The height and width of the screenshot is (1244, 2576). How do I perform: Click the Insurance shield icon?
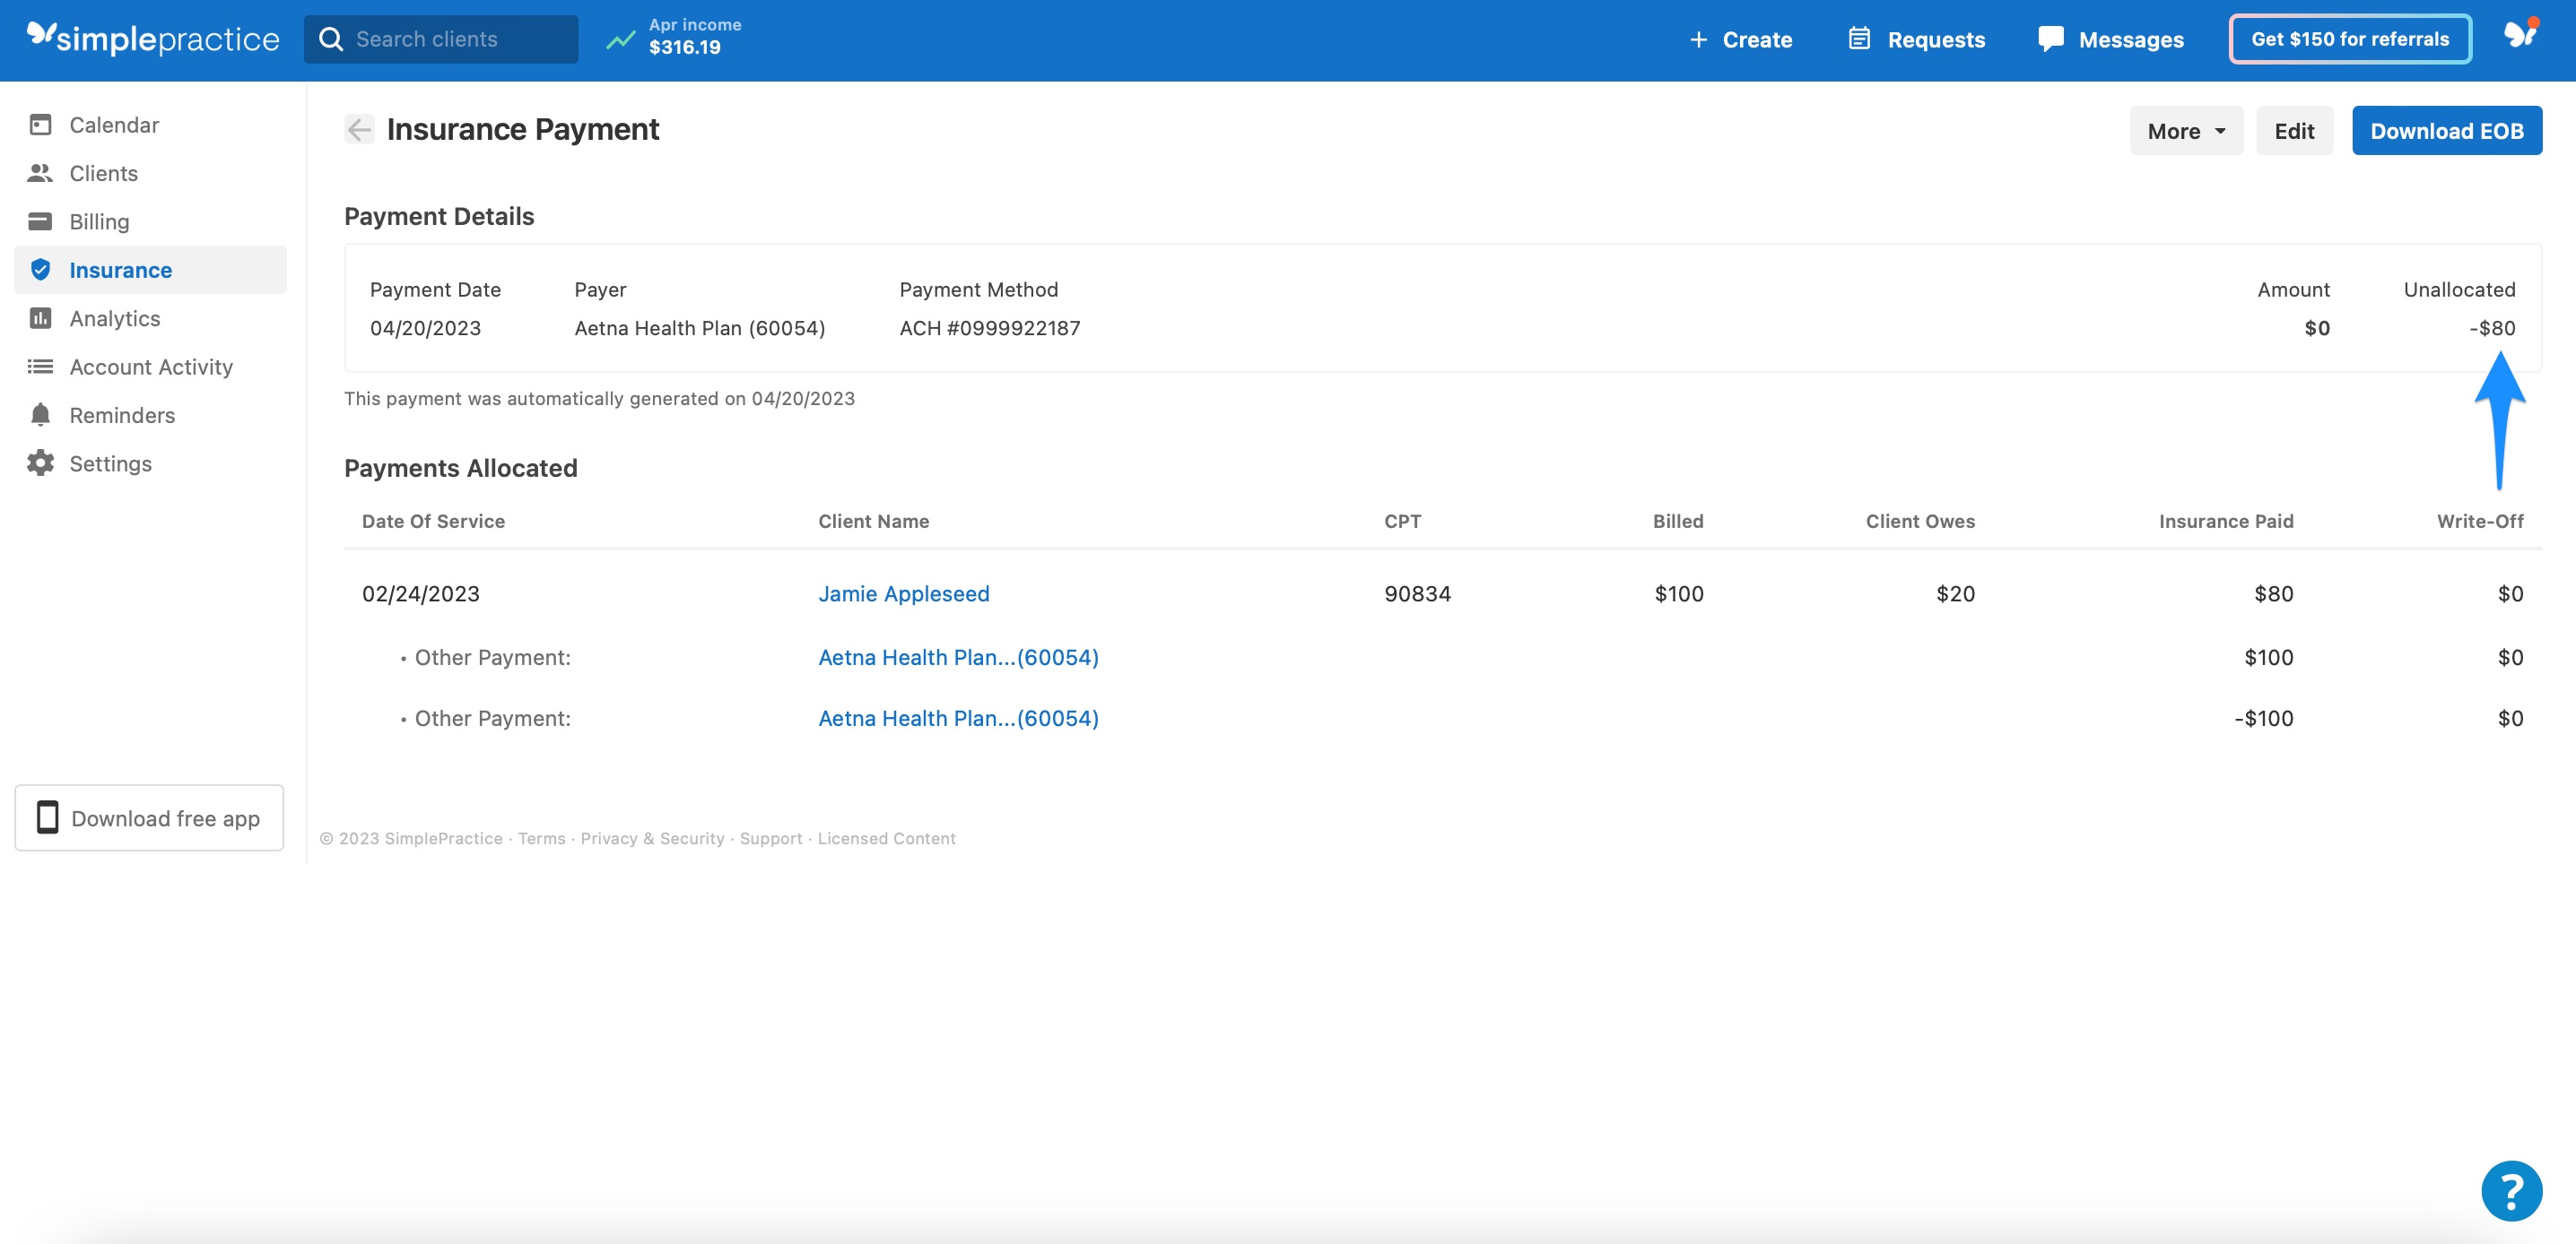pos(40,270)
